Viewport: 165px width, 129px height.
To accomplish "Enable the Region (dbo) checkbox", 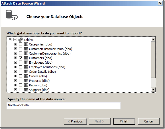I will (x=21, y=85).
